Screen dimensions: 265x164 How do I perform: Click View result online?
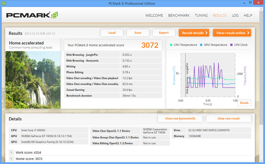point(232,33)
